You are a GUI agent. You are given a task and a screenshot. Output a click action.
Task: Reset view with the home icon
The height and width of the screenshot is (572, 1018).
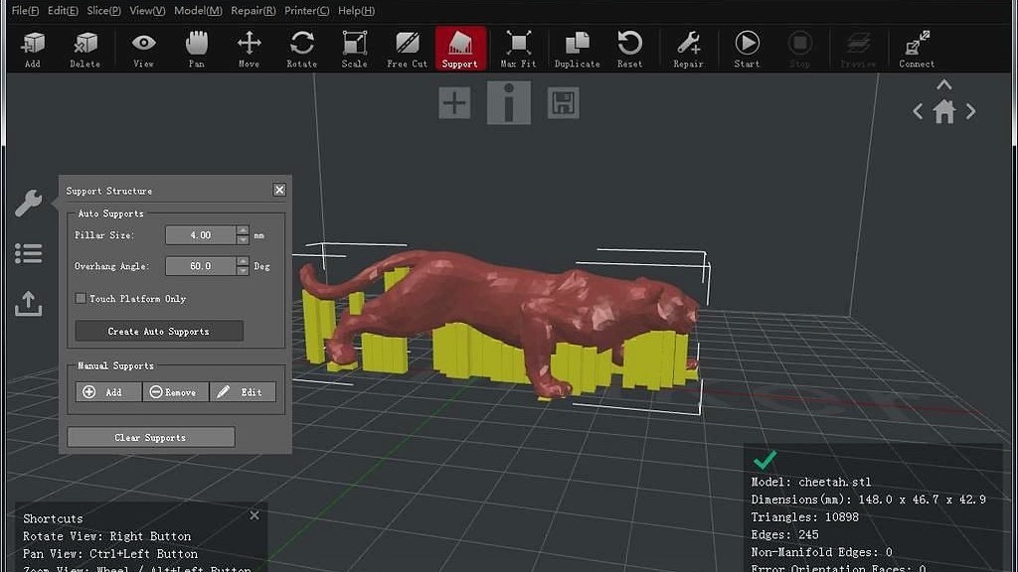(x=944, y=112)
